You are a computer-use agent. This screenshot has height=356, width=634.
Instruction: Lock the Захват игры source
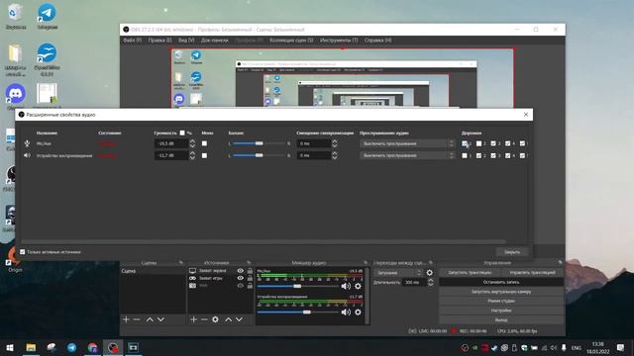tap(250, 278)
